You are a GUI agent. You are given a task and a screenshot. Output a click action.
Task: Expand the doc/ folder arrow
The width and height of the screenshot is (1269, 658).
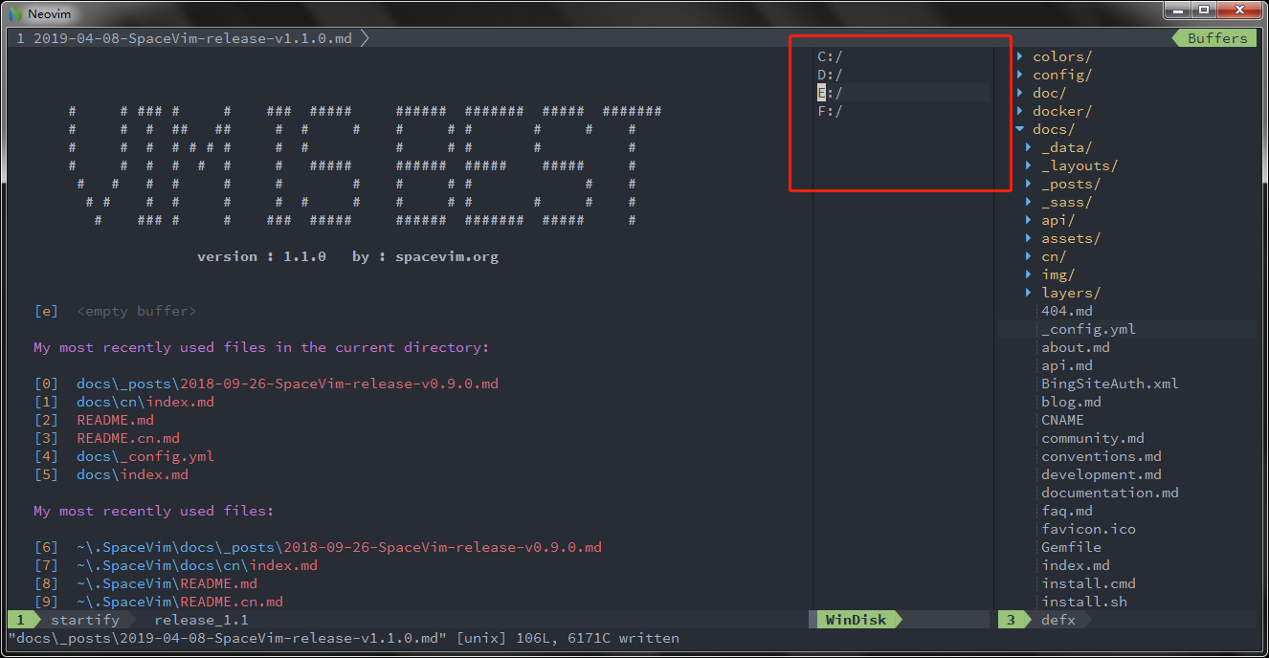click(x=1020, y=93)
